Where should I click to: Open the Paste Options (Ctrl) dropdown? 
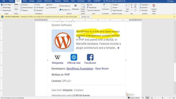[x=130, y=95]
